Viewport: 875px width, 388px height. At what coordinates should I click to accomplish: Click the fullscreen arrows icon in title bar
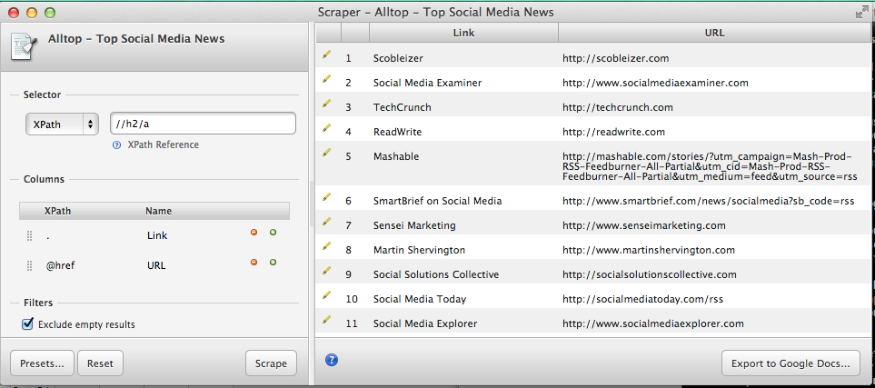(x=862, y=13)
